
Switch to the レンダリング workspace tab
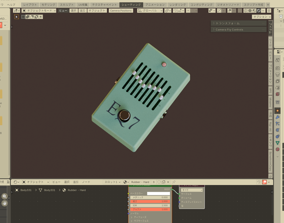[x=178, y=5]
